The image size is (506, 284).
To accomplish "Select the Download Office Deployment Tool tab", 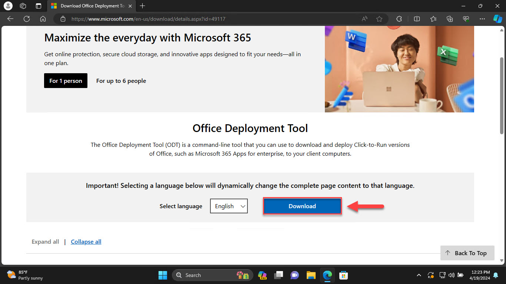I will 91,6.
